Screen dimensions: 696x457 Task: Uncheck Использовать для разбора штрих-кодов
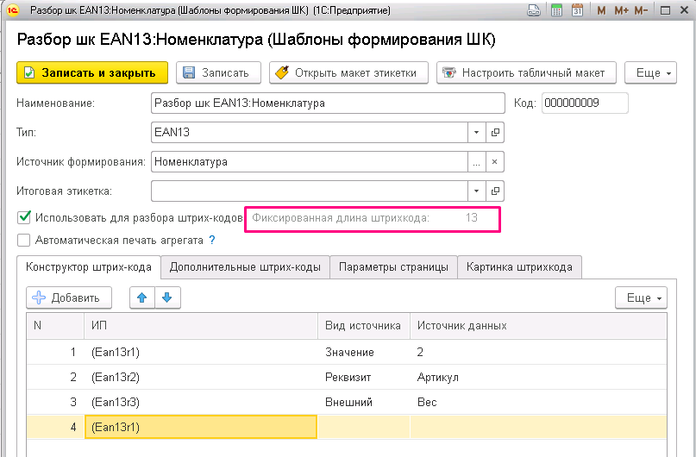coord(24,217)
